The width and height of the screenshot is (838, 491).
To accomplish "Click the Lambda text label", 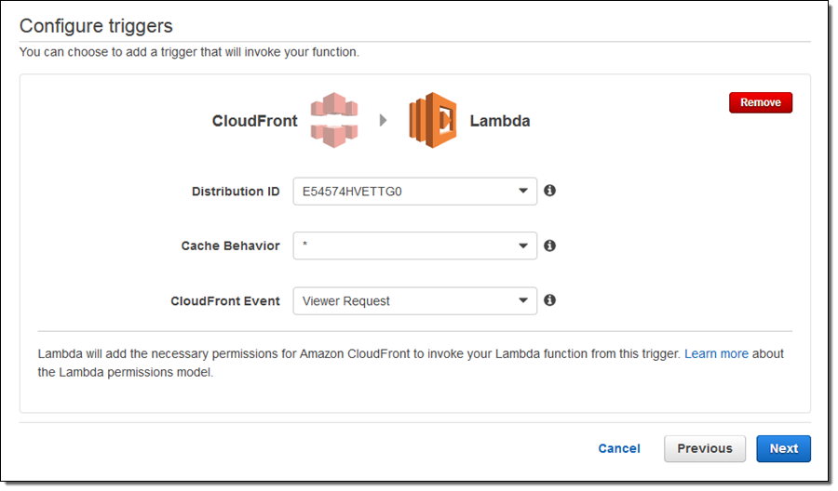I will pyautogui.click(x=500, y=121).
